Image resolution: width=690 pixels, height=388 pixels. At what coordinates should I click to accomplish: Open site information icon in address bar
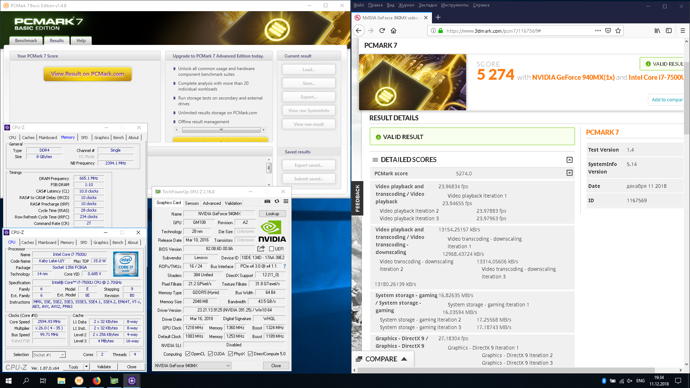pos(433,31)
